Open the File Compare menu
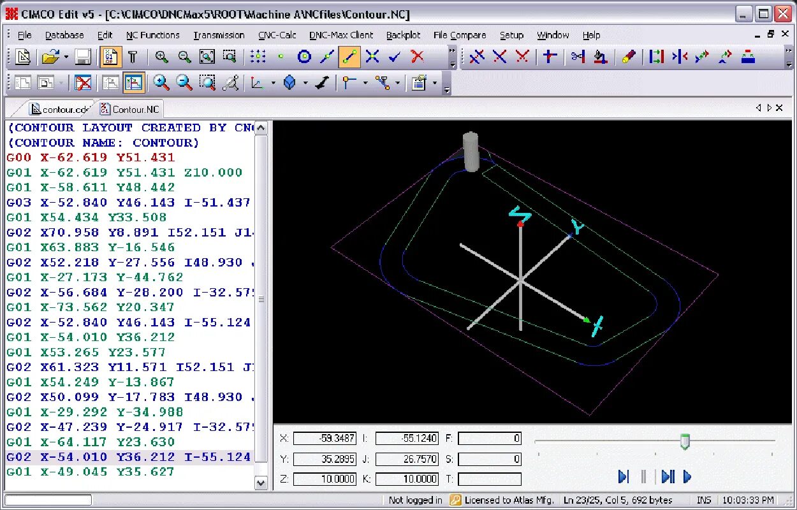 coord(460,35)
